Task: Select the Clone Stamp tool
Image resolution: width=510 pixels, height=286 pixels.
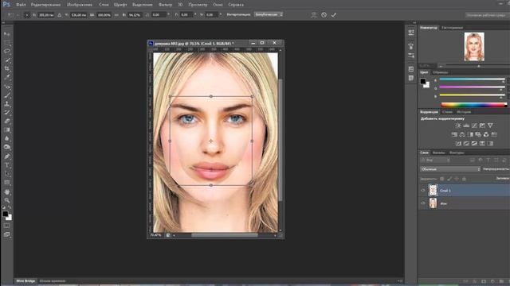Action: pyautogui.click(x=7, y=104)
